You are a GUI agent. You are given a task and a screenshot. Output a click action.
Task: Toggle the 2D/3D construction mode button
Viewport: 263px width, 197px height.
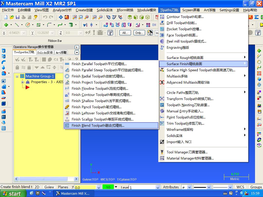tap(37, 187)
